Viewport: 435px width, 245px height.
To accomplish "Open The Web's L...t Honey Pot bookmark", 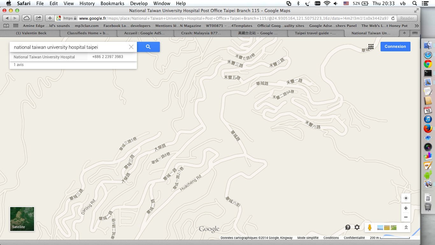I will (384, 26).
